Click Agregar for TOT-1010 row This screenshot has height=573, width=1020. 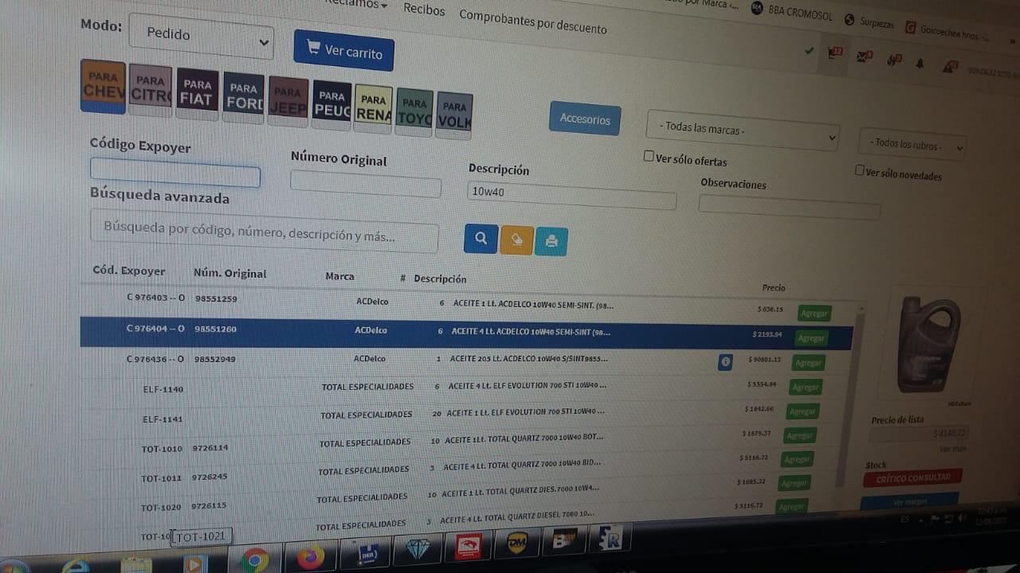[x=799, y=435]
